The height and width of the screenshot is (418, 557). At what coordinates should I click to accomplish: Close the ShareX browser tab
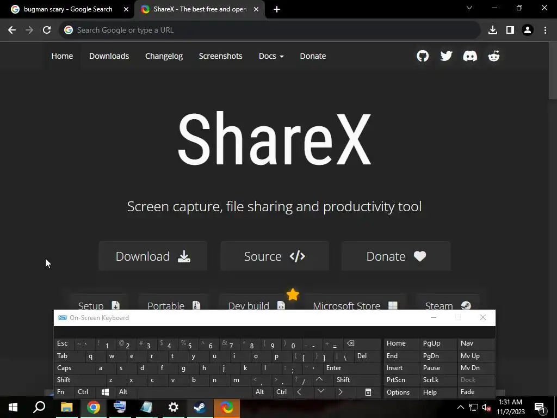click(256, 9)
